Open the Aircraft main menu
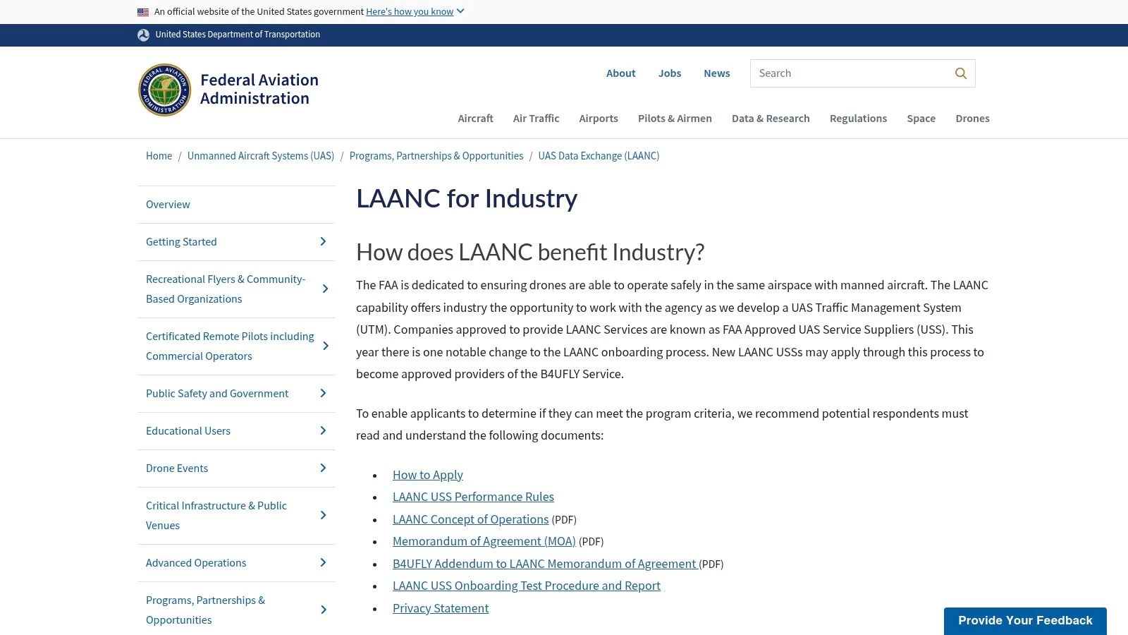This screenshot has height=635, width=1128. 475,119
